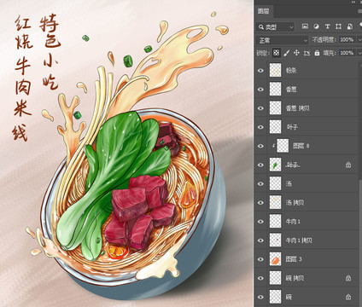This screenshot has width=362, height=307.
Task: Select layer named 香葱
Action: pos(291,90)
